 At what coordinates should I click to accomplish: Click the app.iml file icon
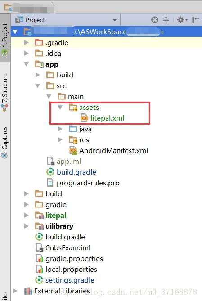click(x=51, y=161)
